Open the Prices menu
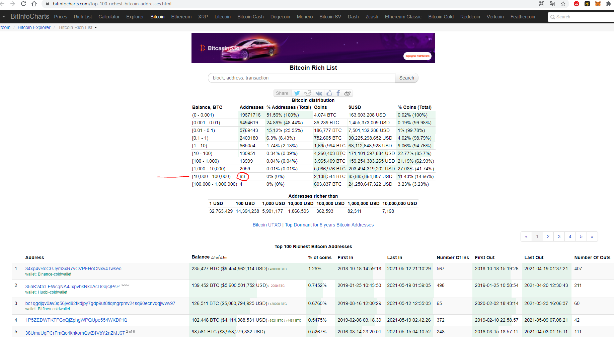 pyautogui.click(x=61, y=17)
